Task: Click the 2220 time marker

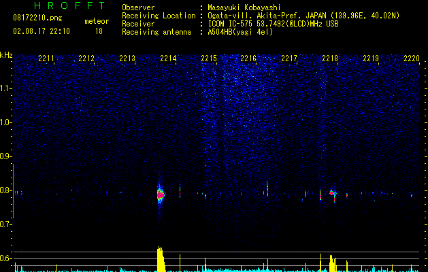Action: tap(412, 58)
